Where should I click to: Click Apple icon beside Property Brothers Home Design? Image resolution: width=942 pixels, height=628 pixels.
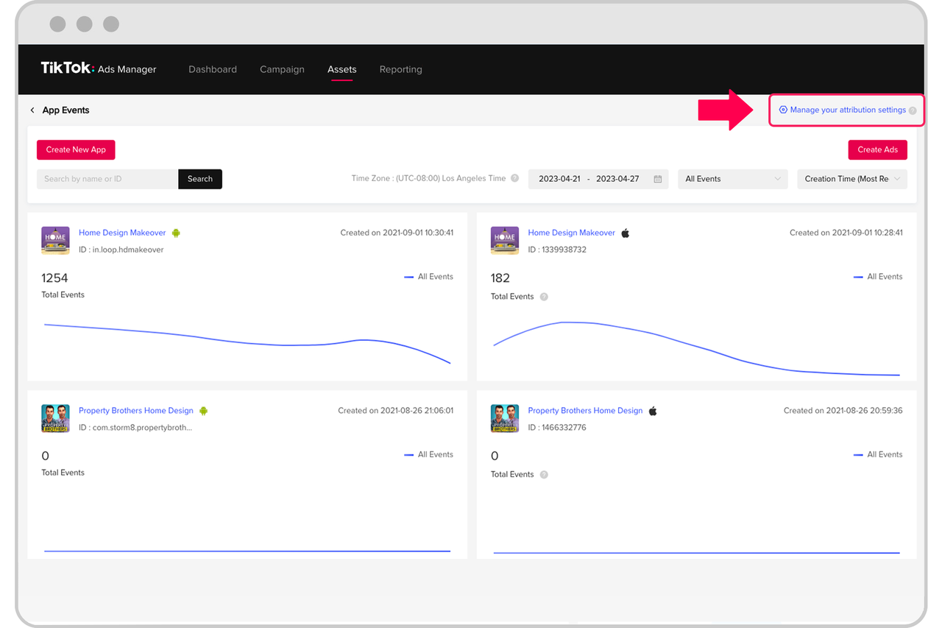point(653,411)
